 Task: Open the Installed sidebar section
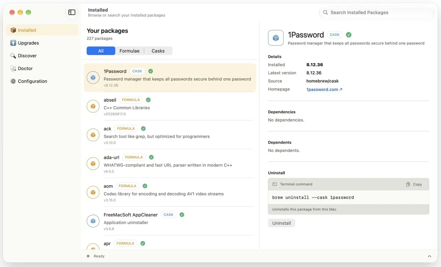point(42,30)
